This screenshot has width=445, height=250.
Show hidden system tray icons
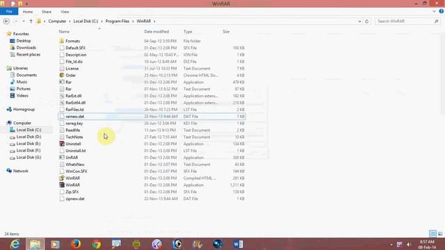[391, 244]
